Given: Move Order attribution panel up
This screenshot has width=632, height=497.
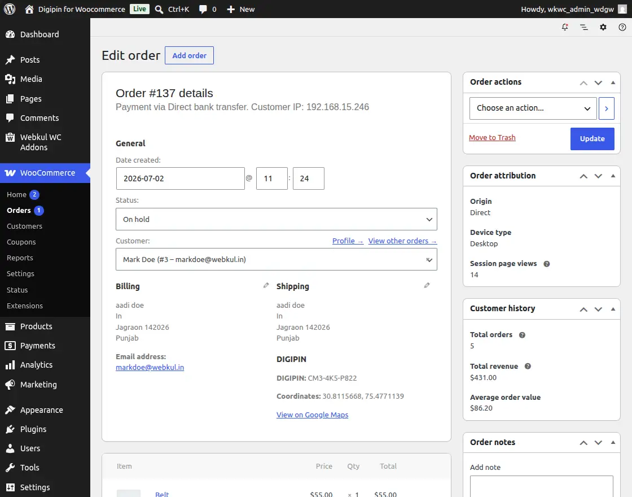Looking at the screenshot, I should pyautogui.click(x=583, y=176).
